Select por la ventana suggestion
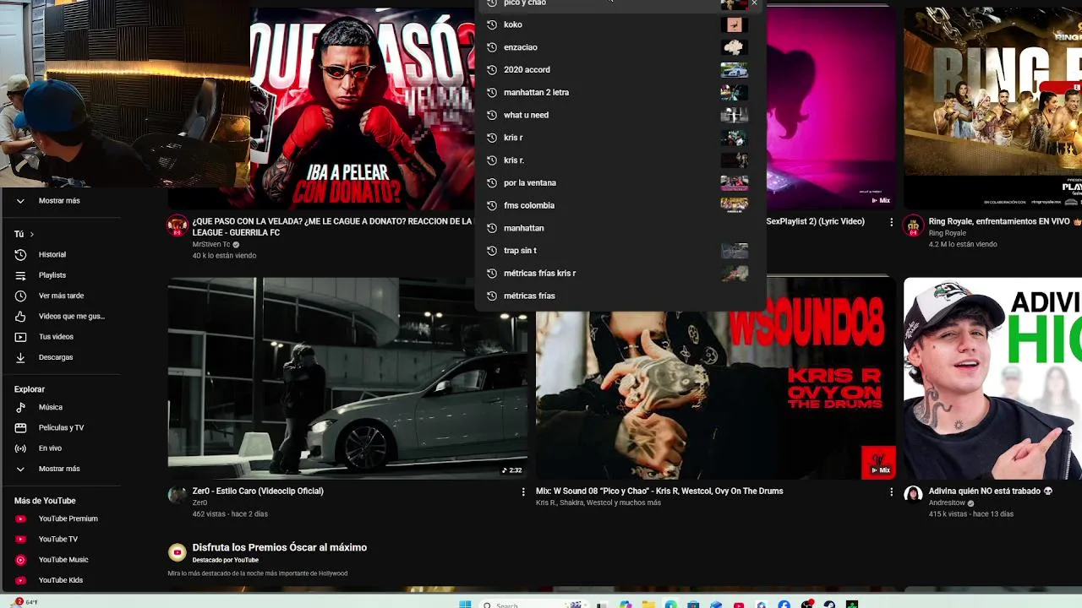The height and width of the screenshot is (608, 1082). [619, 182]
